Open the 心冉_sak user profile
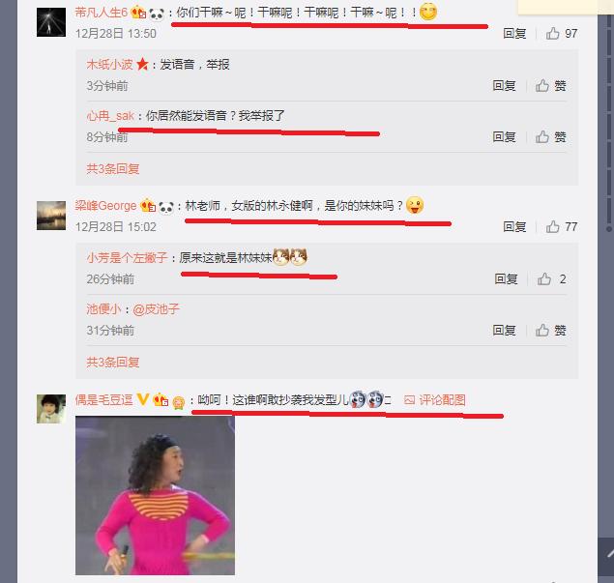Screen dimensions: 614x583 110,116
